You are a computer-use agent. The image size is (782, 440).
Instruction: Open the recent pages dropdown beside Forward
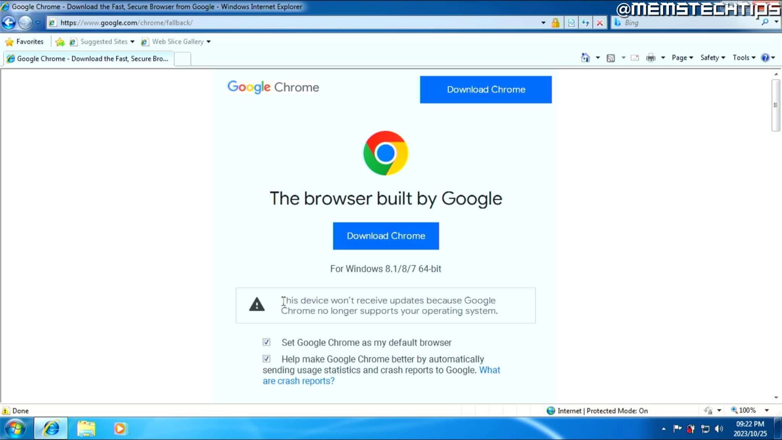click(x=38, y=23)
